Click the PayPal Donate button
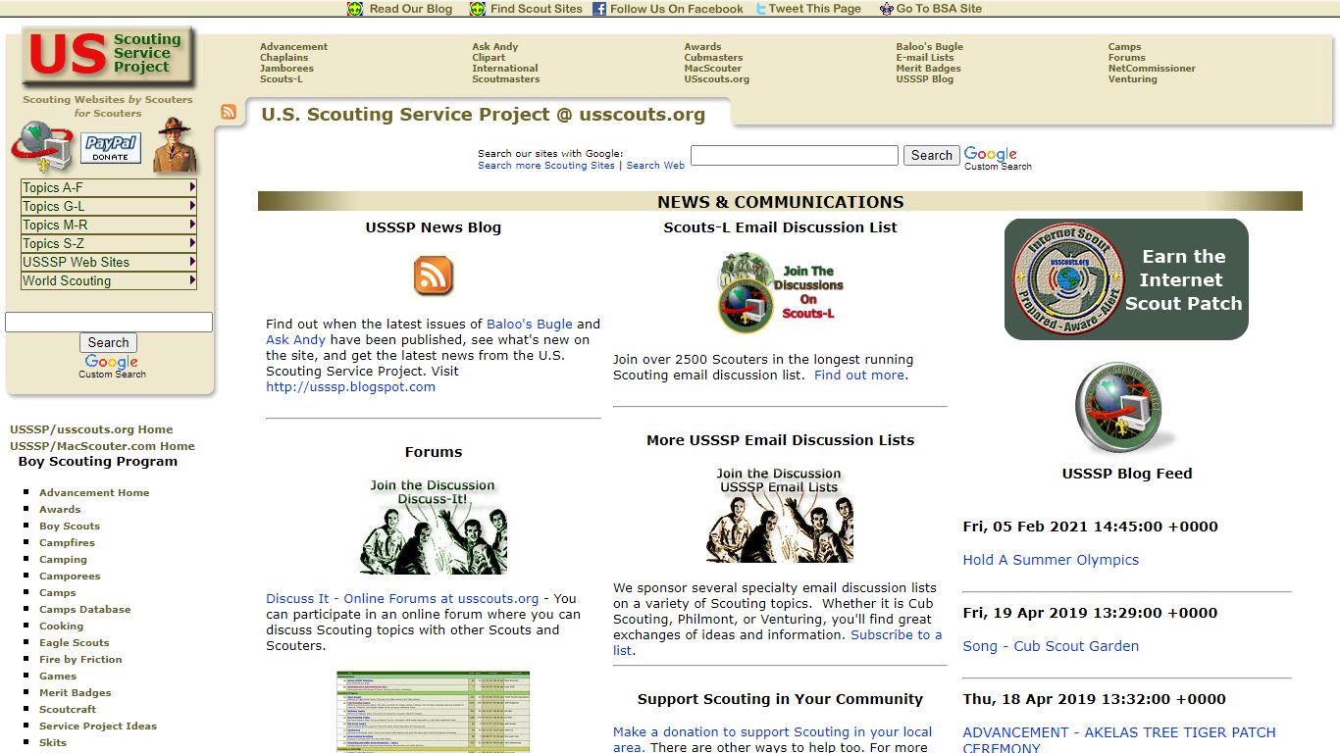 click(x=111, y=148)
